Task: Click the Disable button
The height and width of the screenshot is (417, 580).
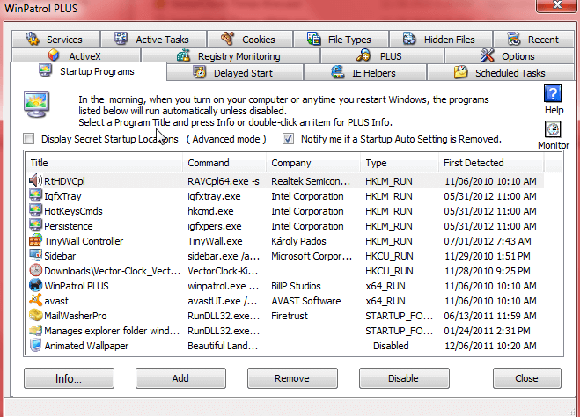Action: click(x=404, y=378)
